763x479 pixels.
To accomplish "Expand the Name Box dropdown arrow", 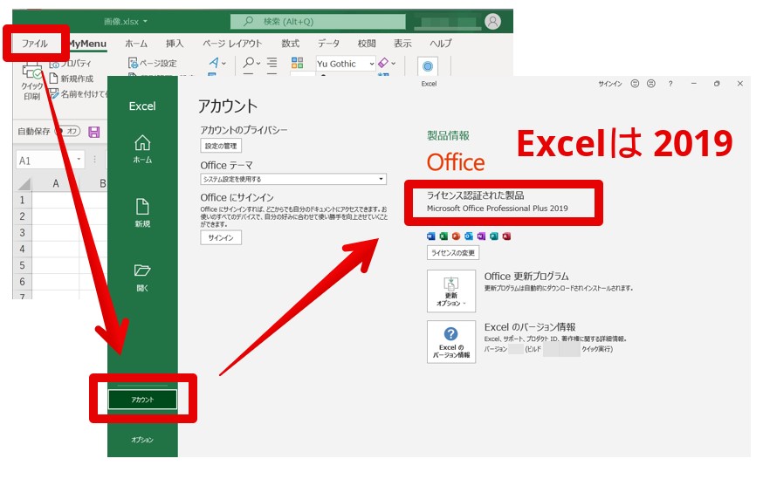I will [x=79, y=159].
